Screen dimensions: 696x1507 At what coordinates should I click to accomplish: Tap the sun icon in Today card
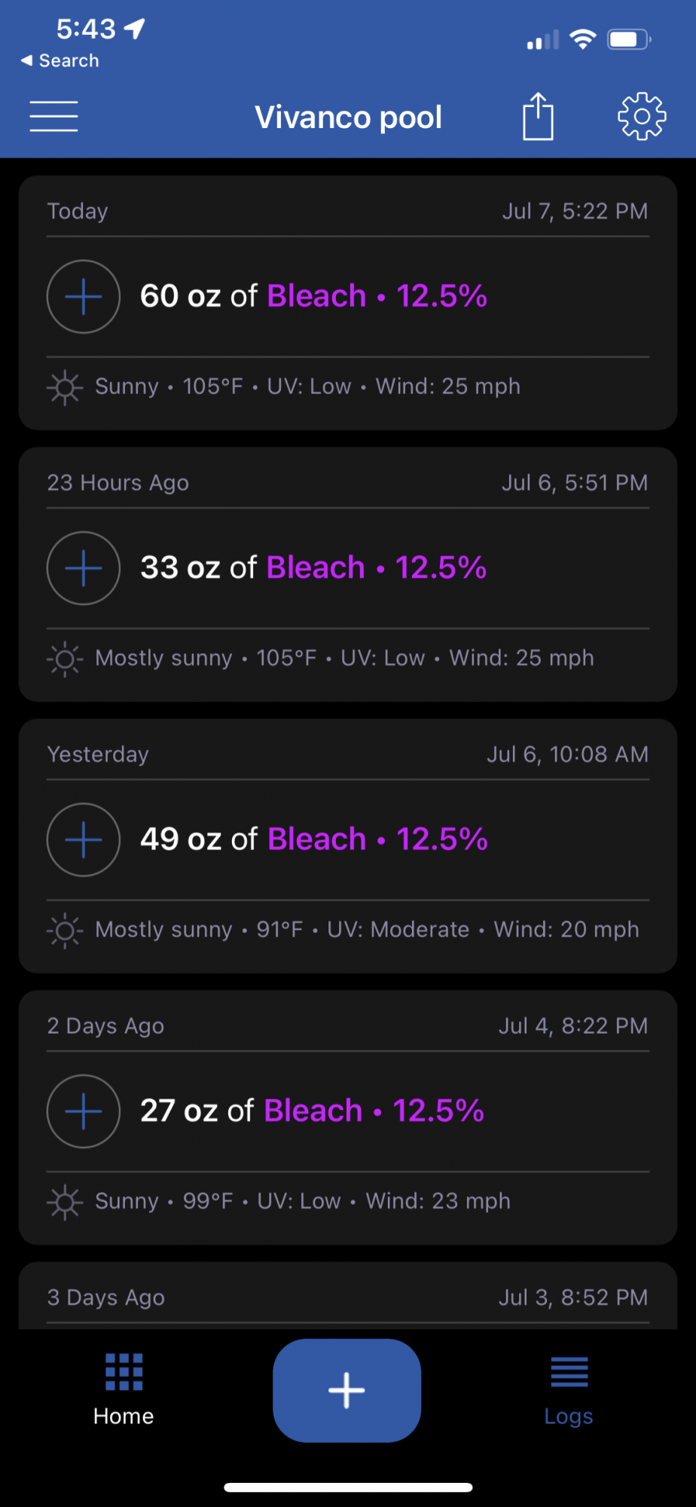pyautogui.click(x=65, y=387)
